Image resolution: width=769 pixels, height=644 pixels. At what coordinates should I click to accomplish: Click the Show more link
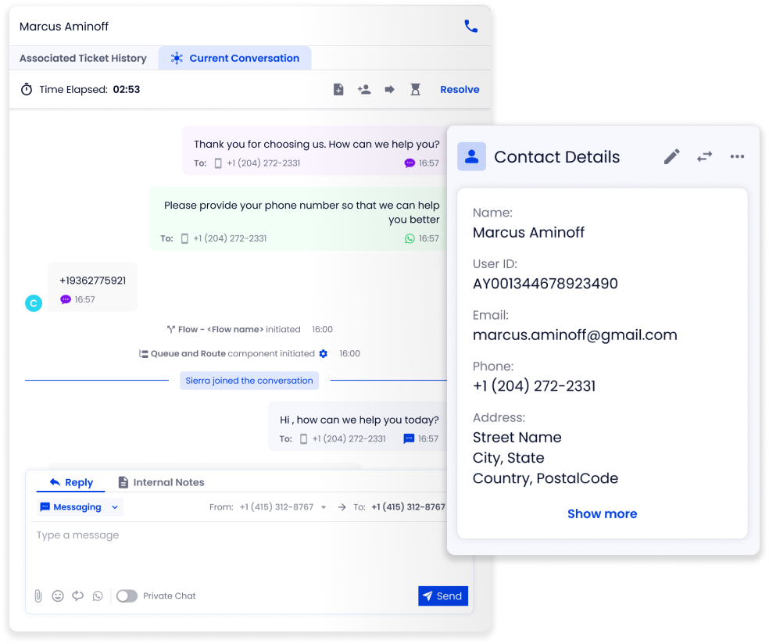tap(602, 513)
